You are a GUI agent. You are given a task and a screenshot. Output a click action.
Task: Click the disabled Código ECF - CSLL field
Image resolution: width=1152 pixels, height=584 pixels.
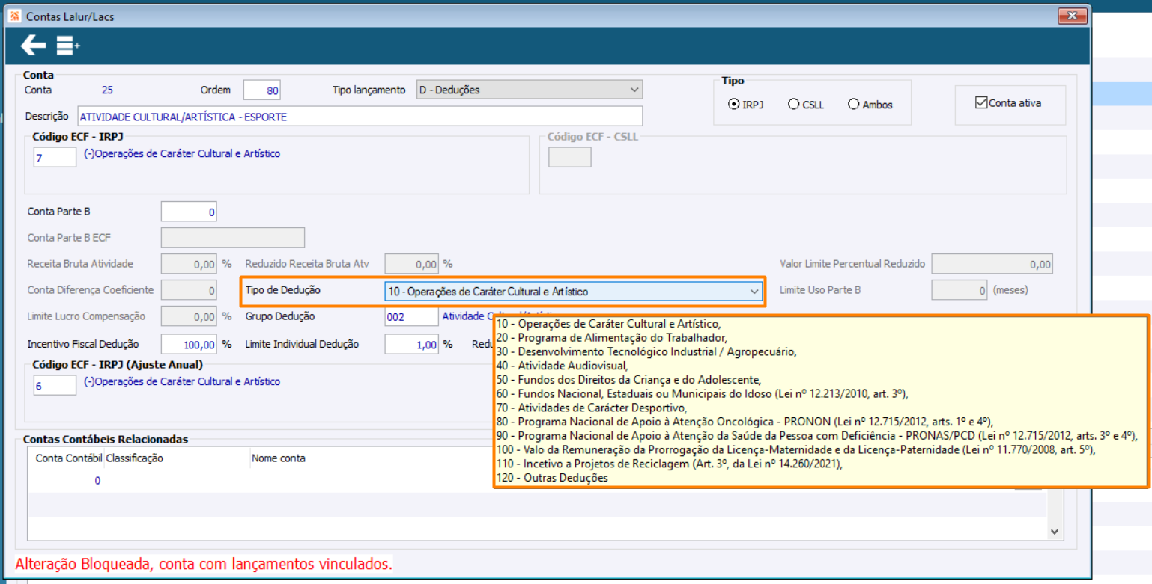(x=570, y=157)
